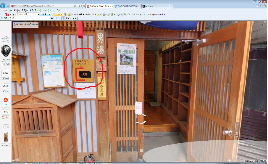Click the Yamanouchi, Nagano Prefecture location label

click(x=26, y=25)
